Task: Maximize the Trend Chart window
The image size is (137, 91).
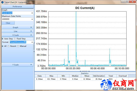Action: click(x=127, y=1)
